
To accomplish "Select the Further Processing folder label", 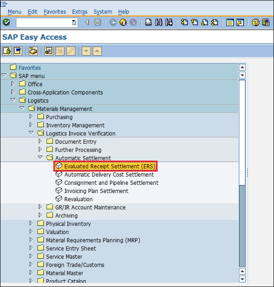I will click(78, 150).
